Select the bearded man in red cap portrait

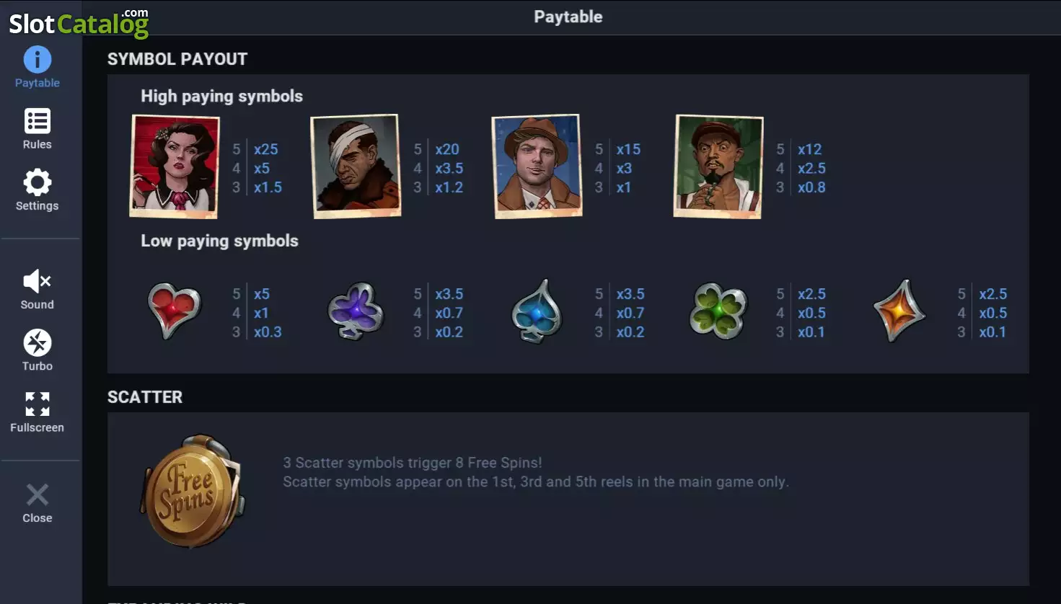click(x=718, y=166)
